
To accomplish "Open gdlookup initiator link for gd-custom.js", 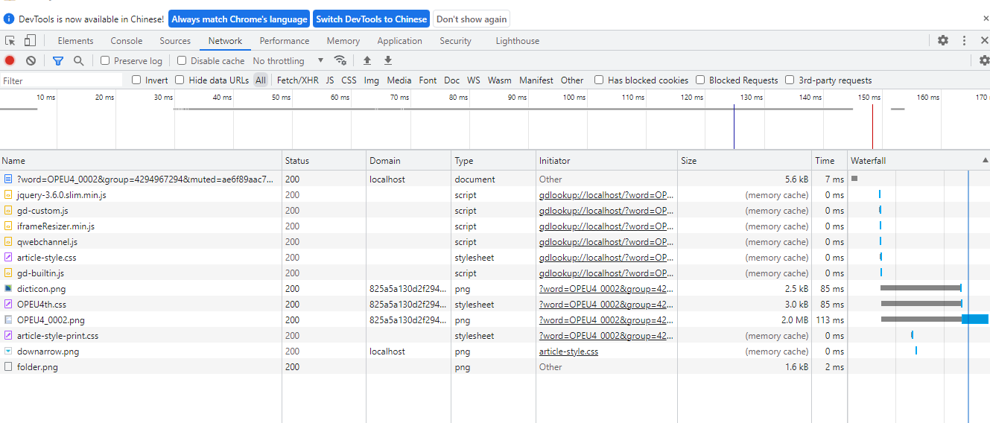I will coord(606,210).
